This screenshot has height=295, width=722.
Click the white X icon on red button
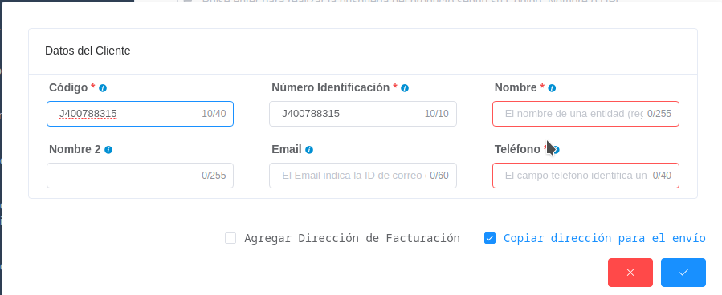pyautogui.click(x=630, y=273)
